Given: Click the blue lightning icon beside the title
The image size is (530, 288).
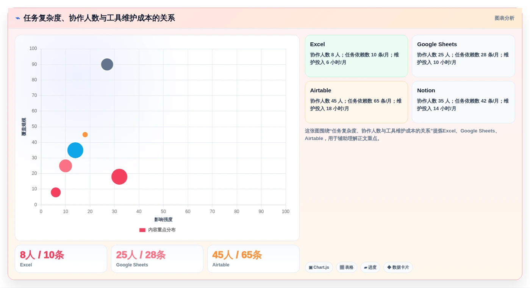Looking at the screenshot, I should click(x=18, y=18).
